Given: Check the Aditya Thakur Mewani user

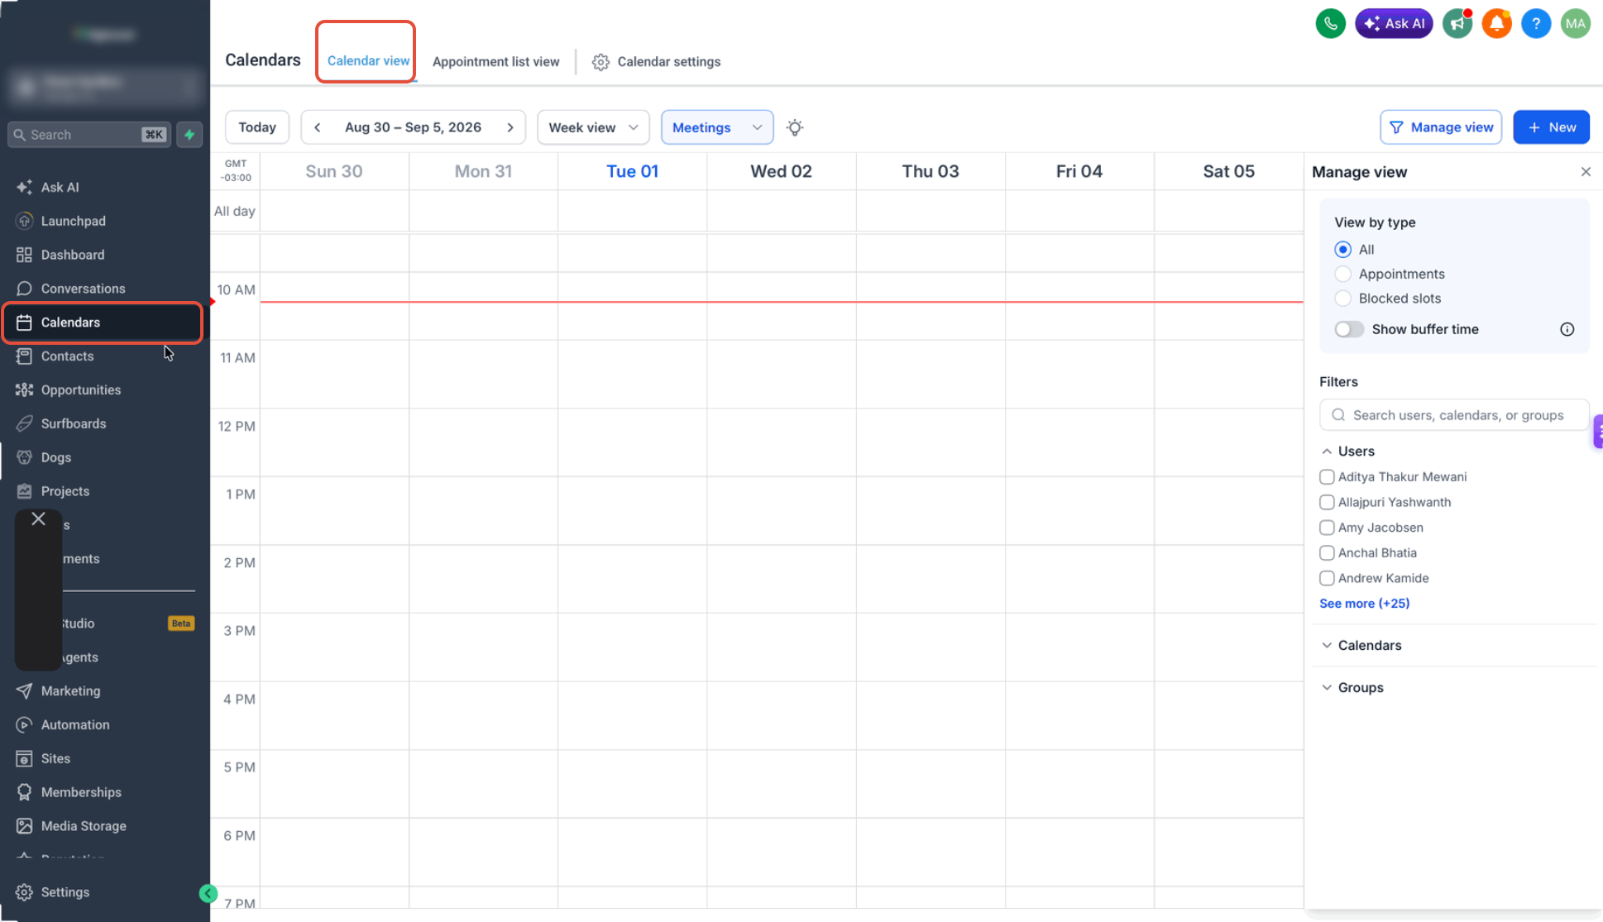Looking at the screenshot, I should (1327, 477).
